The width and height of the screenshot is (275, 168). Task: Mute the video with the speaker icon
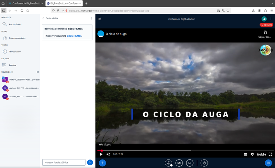point(108,154)
